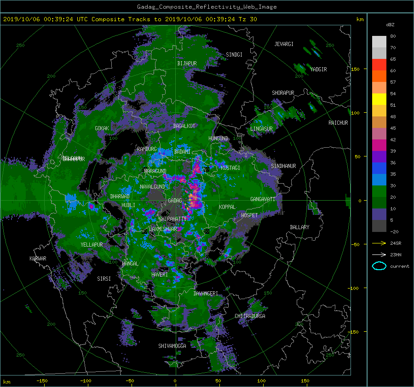This screenshot has height=387, width=414.
Task: Click the JEVARGI city label
Action: pos(284,44)
